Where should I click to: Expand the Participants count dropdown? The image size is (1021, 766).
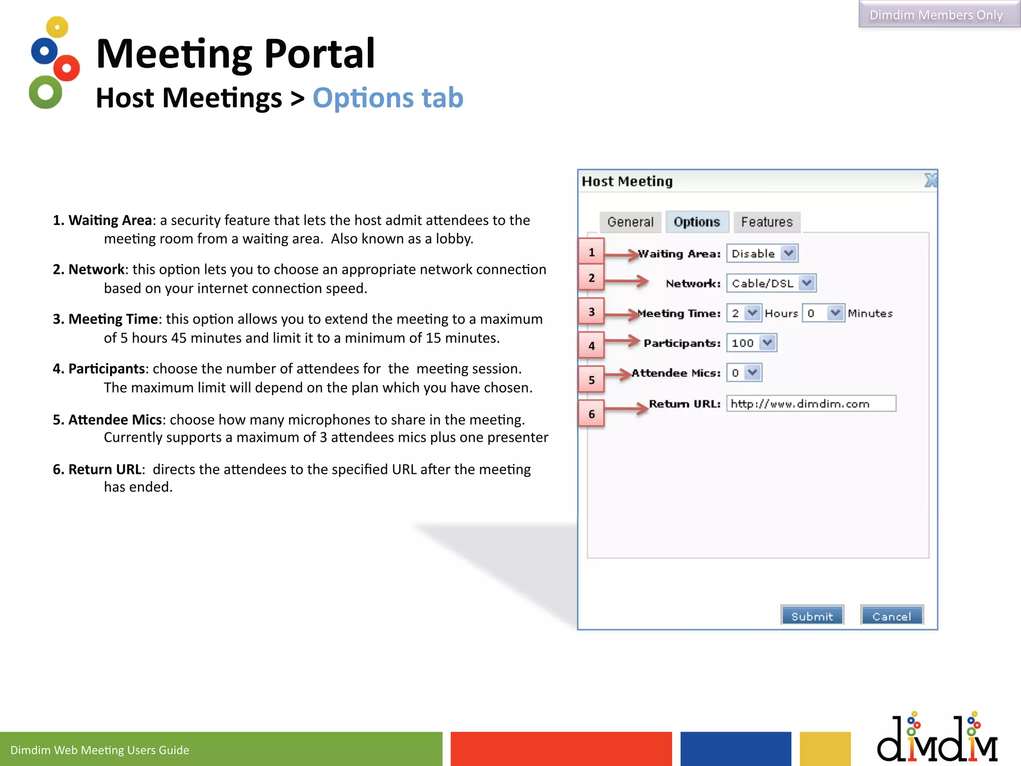pos(751,343)
